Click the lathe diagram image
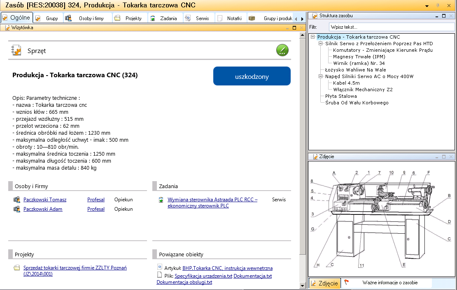457x290 pixels. tap(381, 219)
